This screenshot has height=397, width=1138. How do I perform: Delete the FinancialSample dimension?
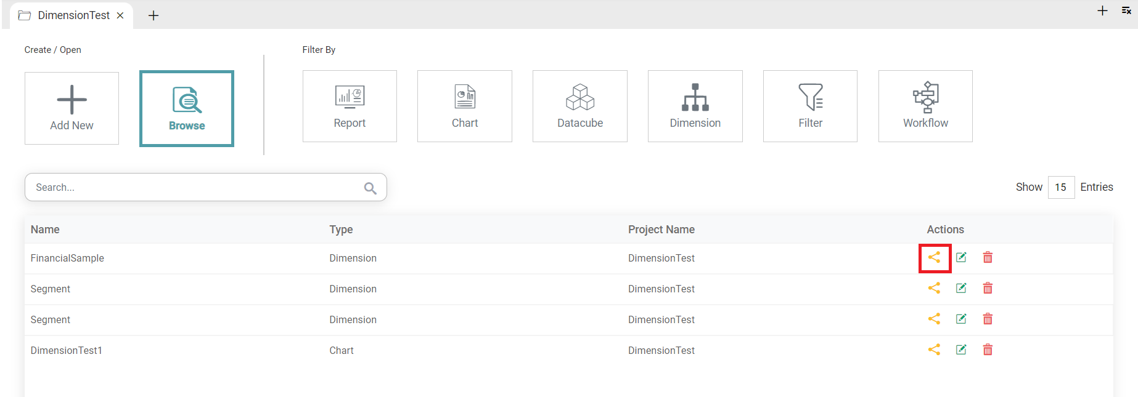988,257
